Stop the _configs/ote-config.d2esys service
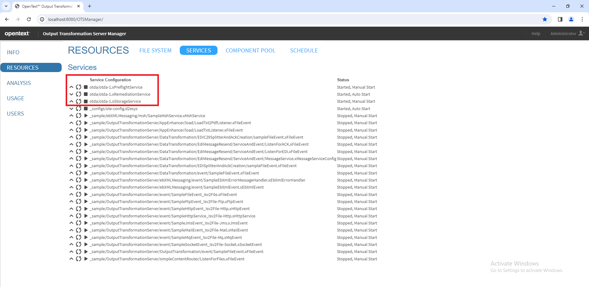This screenshot has width=589, height=287. pyautogui.click(x=86, y=109)
